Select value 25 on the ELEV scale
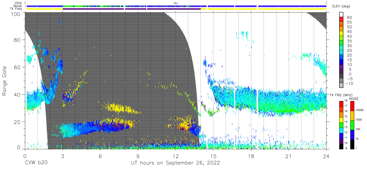This screenshot has width=367, height=169. pyautogui.click(x=349, y=50)
